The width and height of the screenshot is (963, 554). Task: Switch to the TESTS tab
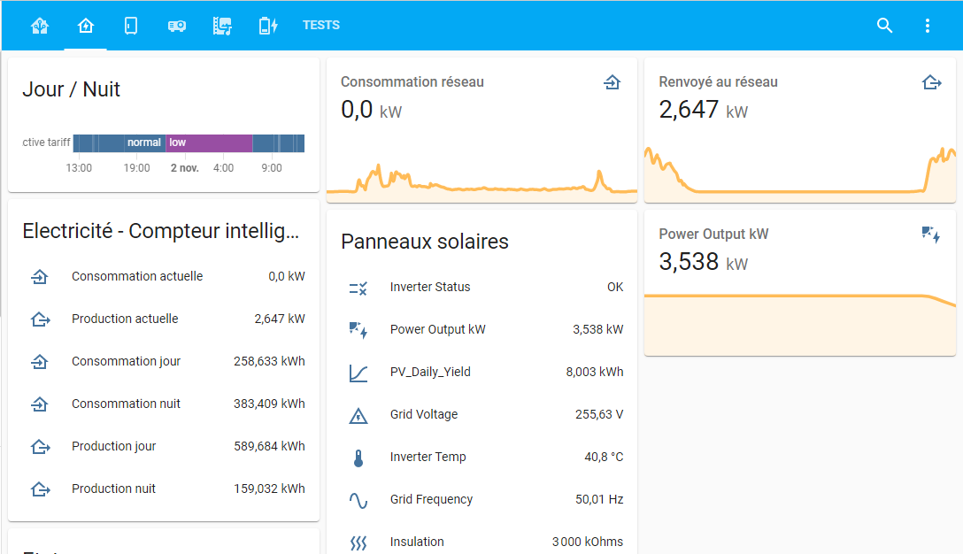coord(320,26)
